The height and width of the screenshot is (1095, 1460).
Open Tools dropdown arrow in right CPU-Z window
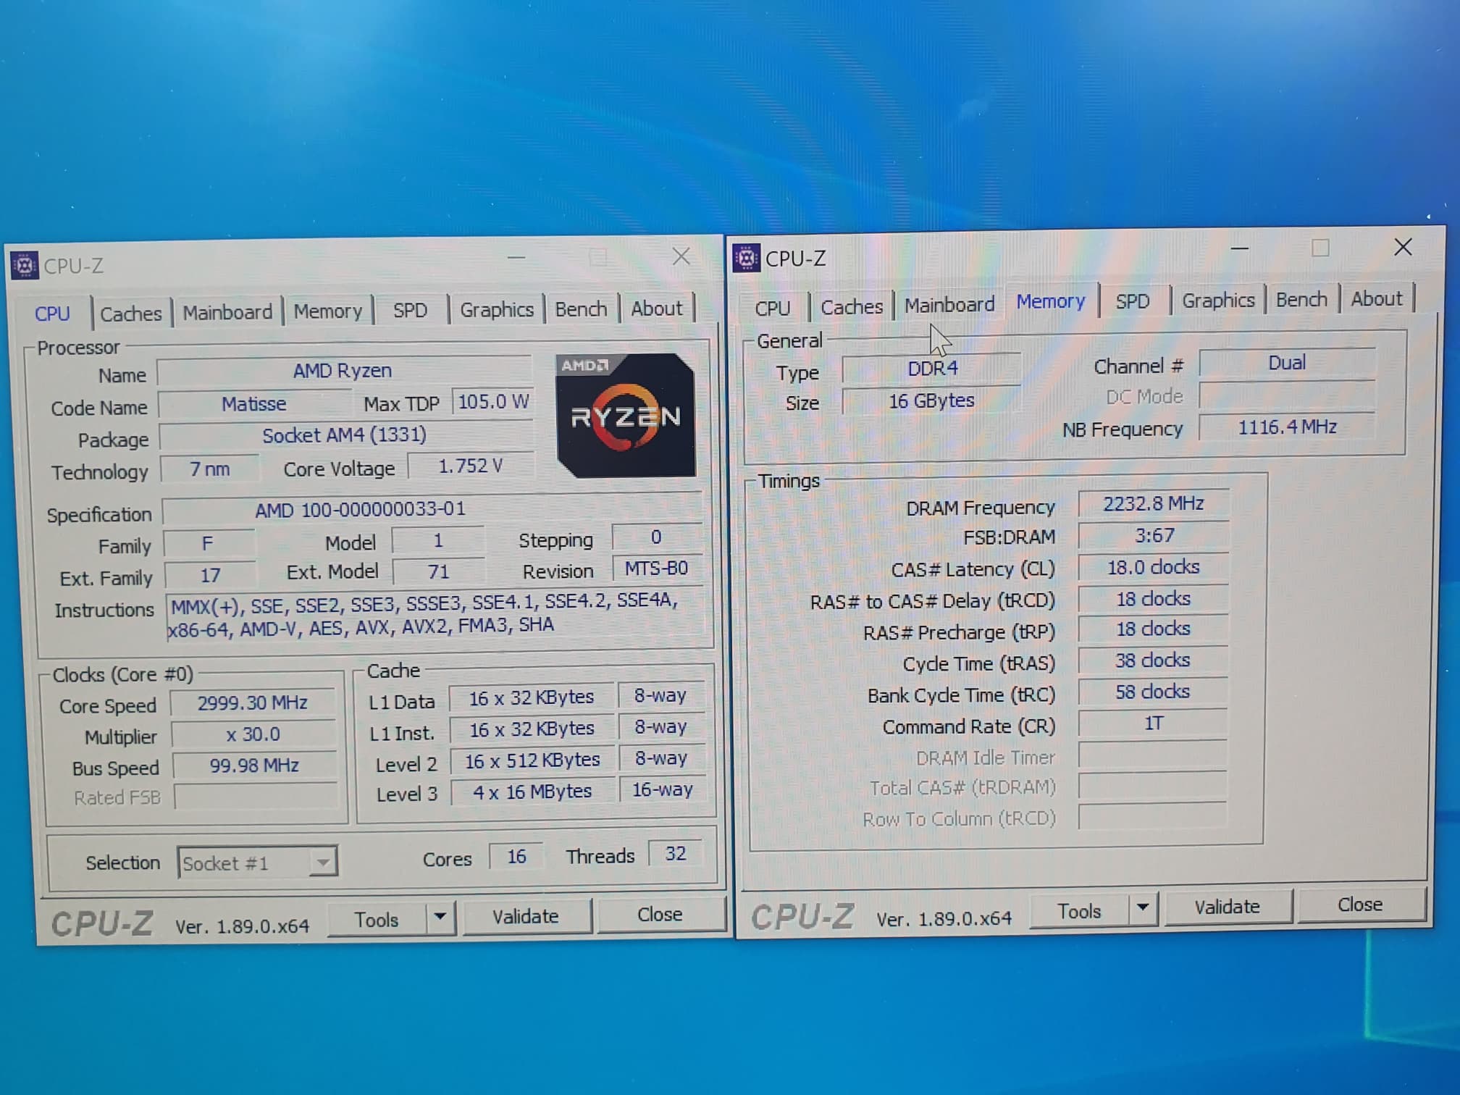point(1143,907)
